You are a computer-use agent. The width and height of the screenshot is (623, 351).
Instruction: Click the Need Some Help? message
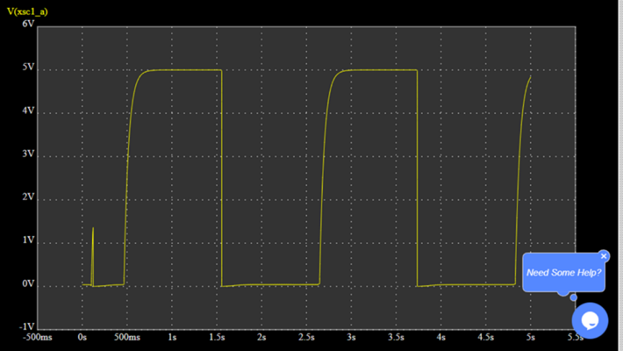(x=563, y=273)
